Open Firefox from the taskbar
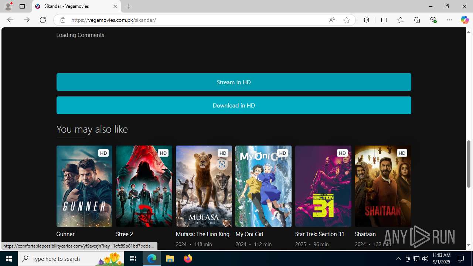The image size is (473, 266). [x=188, y=259]
